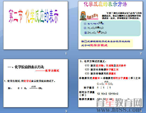The height and width of the screenshot is (113, 146).
Task: Select slide 1 titled 第二节 化学反应的表示
Action: 36,25
